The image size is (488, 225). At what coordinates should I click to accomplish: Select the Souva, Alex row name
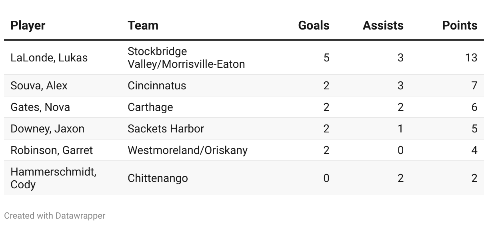[x=39, y=86]
